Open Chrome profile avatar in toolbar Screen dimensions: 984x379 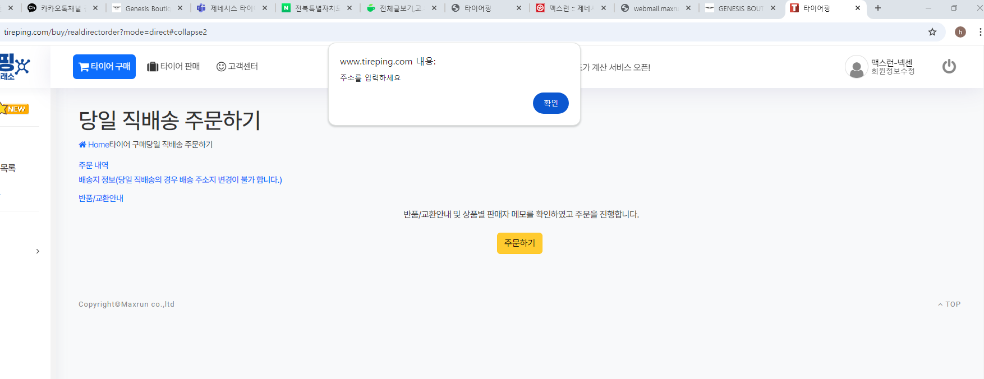(x=960, y=32)
